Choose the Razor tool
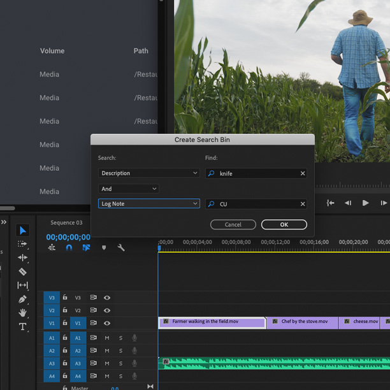 23,271
